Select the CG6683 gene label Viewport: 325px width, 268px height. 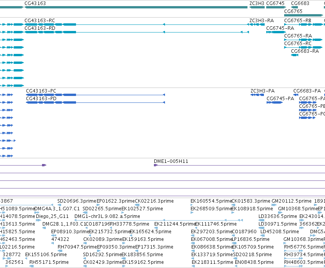pyautogui.click(x=300, y=3)
